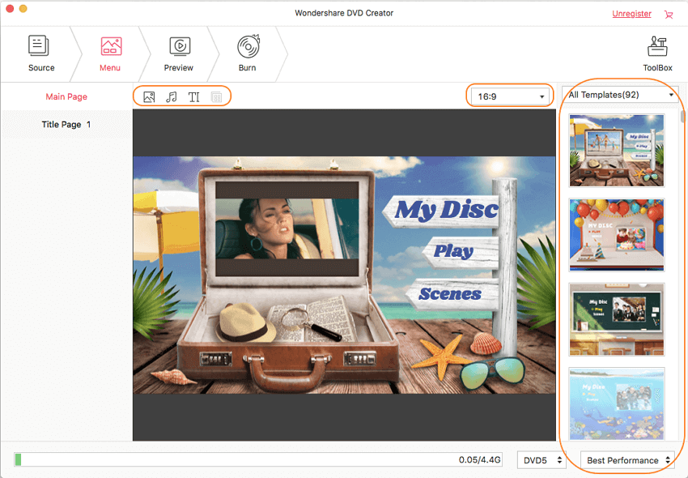This screenshot has height=478, width=688.
Task: Click the Unregister link
Action: coord(632,15)
